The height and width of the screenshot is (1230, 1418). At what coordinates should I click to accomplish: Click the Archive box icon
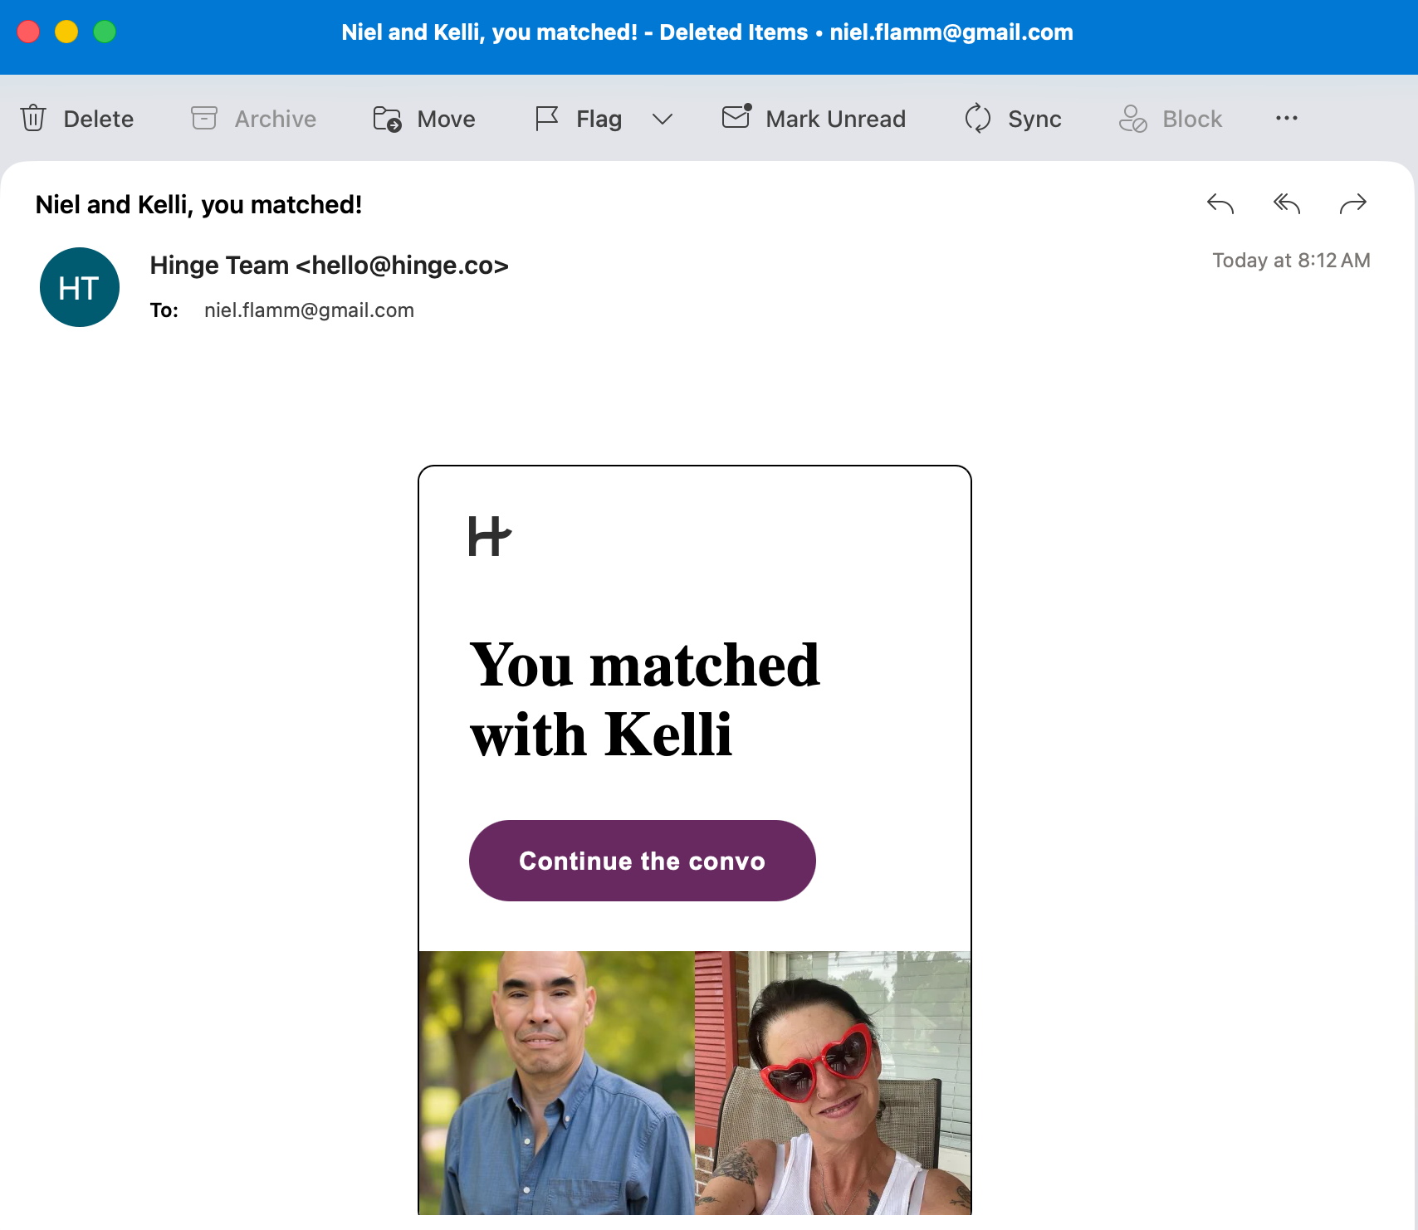click(x=204, y=119)
